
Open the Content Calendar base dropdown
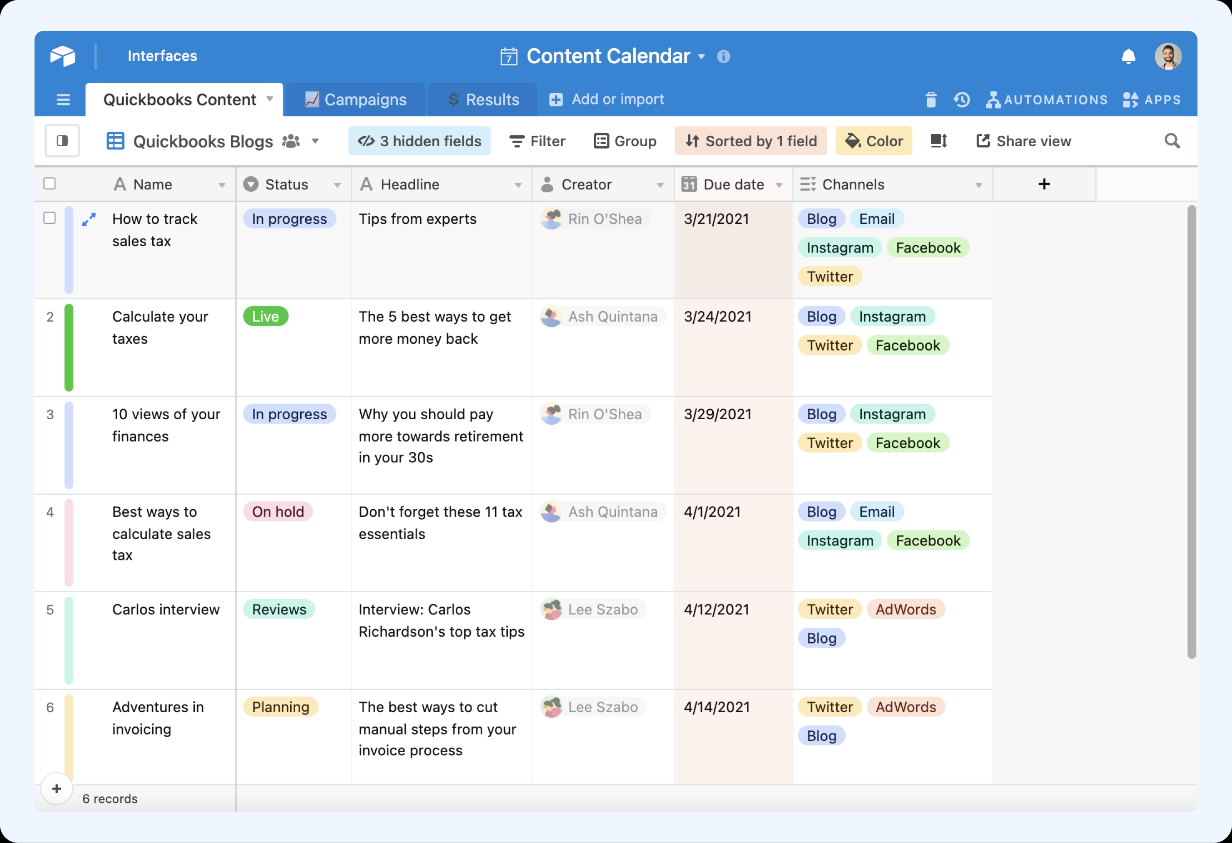[701, 56]
